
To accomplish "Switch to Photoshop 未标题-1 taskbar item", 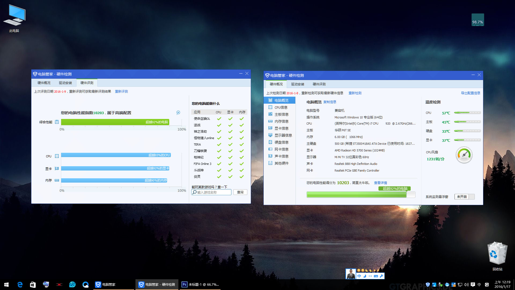I will coord(200,285).
